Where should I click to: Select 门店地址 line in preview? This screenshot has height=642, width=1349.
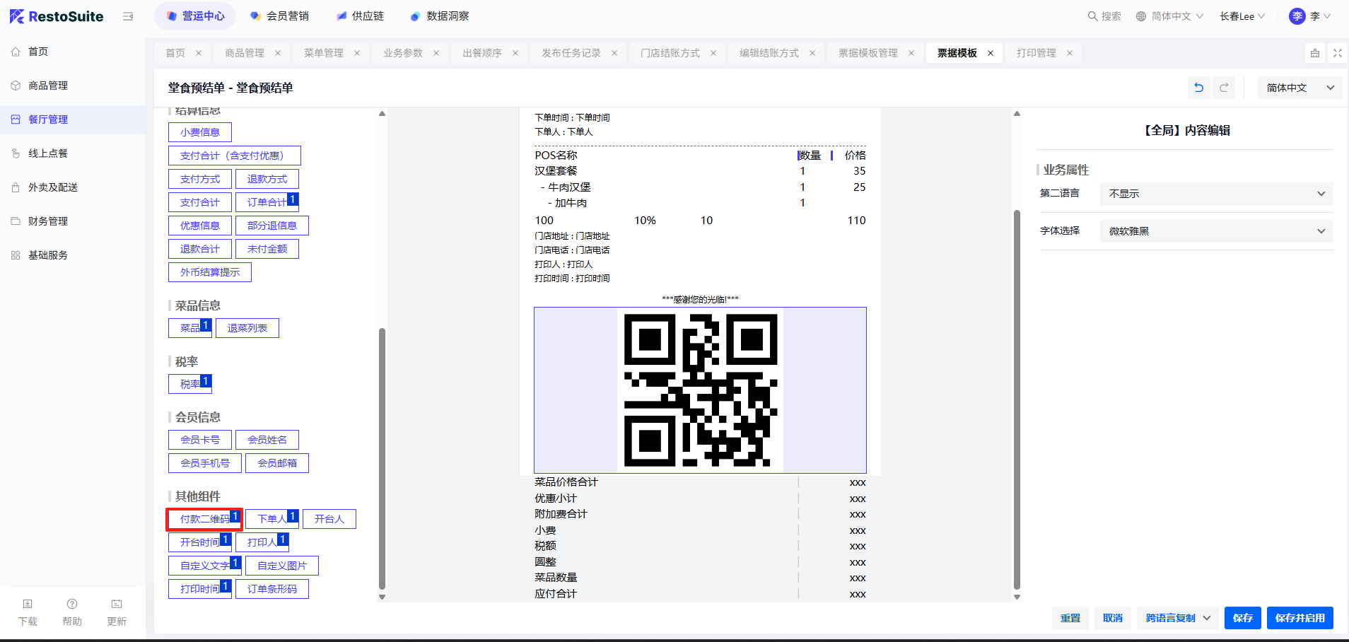point(572,236)
